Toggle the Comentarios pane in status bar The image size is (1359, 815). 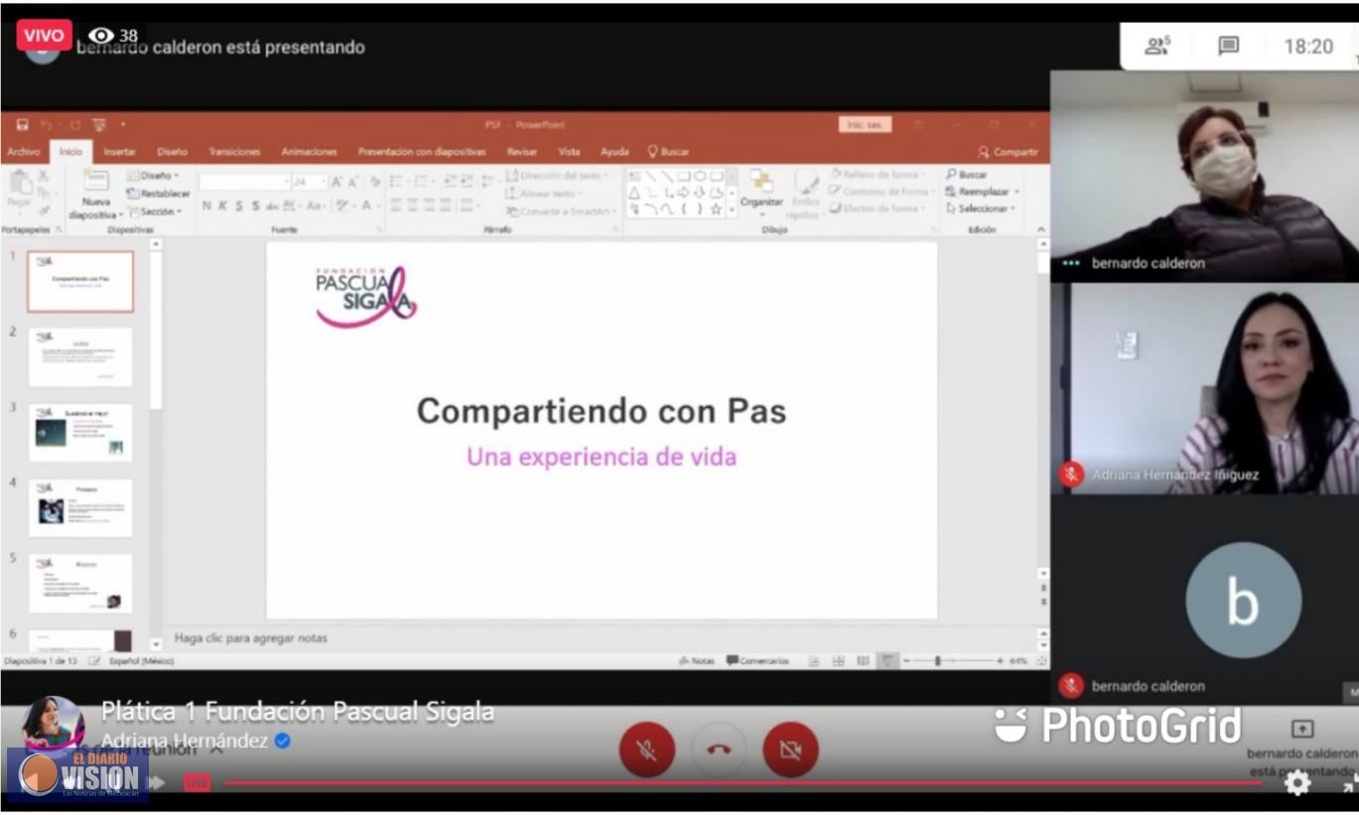(x=758, y=661)
